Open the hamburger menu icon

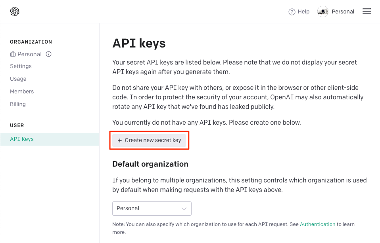367,11
